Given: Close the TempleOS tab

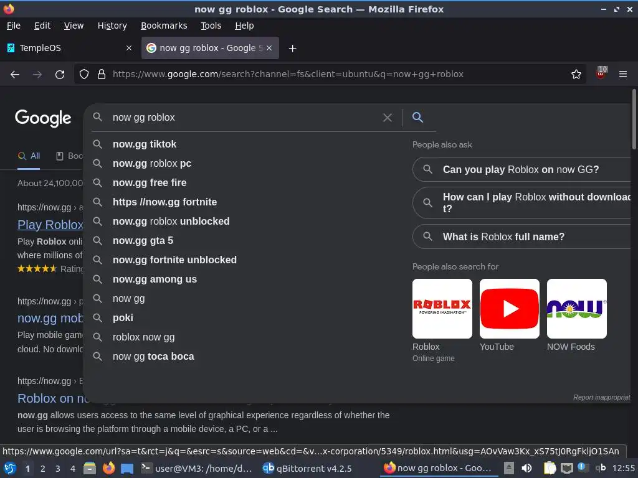Looking at the screenshot, I should point(129,48).
